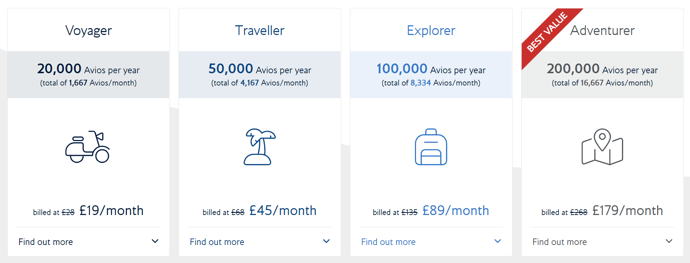Expand the Adventurer plan details chevron
Viewport: 690px width, 263px height.
click(x=669, y=241)
